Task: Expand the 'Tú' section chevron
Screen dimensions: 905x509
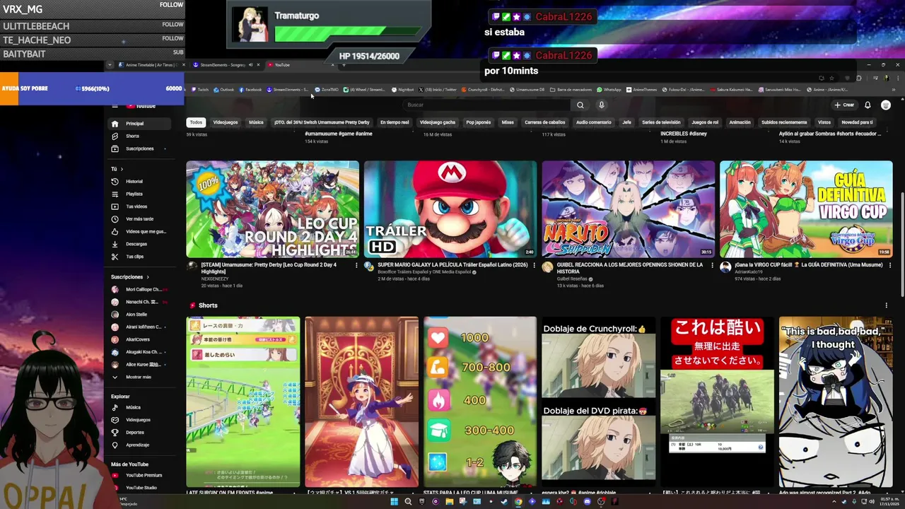Action: [122, 169]
